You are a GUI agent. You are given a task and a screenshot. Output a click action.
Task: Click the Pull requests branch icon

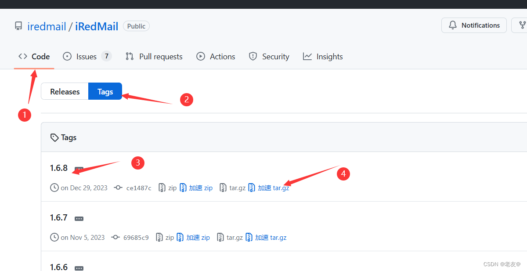click(x=130, y=56)
